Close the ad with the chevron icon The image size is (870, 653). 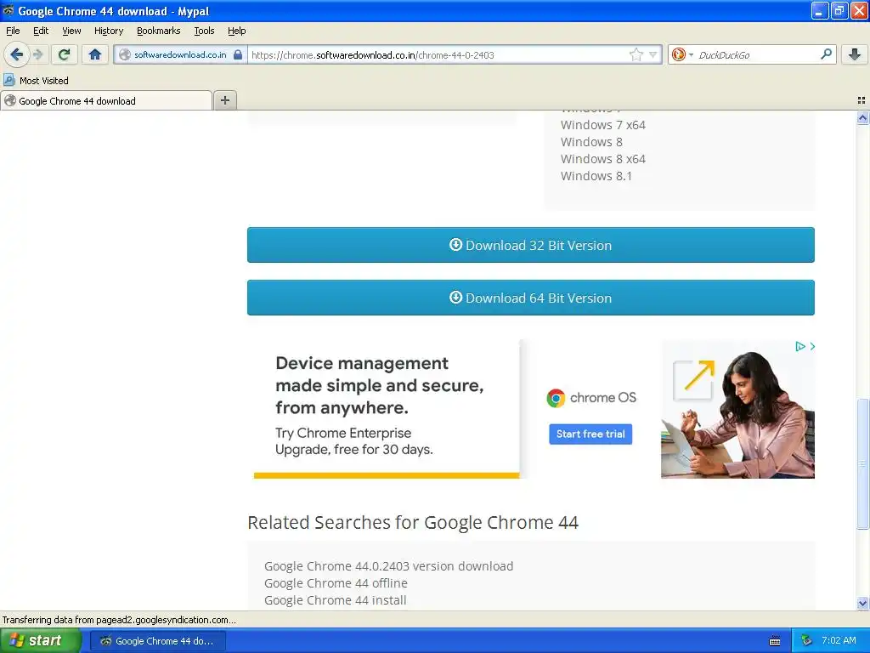pyautogui.click(x=811, y=347)
